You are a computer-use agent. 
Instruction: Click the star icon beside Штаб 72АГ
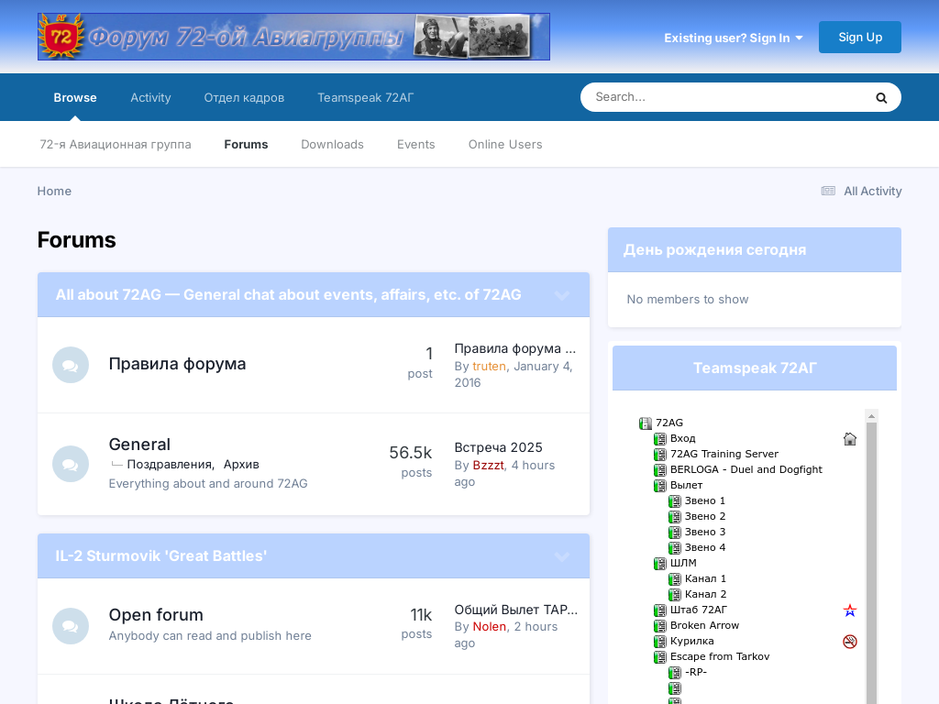tap(849, 610)
